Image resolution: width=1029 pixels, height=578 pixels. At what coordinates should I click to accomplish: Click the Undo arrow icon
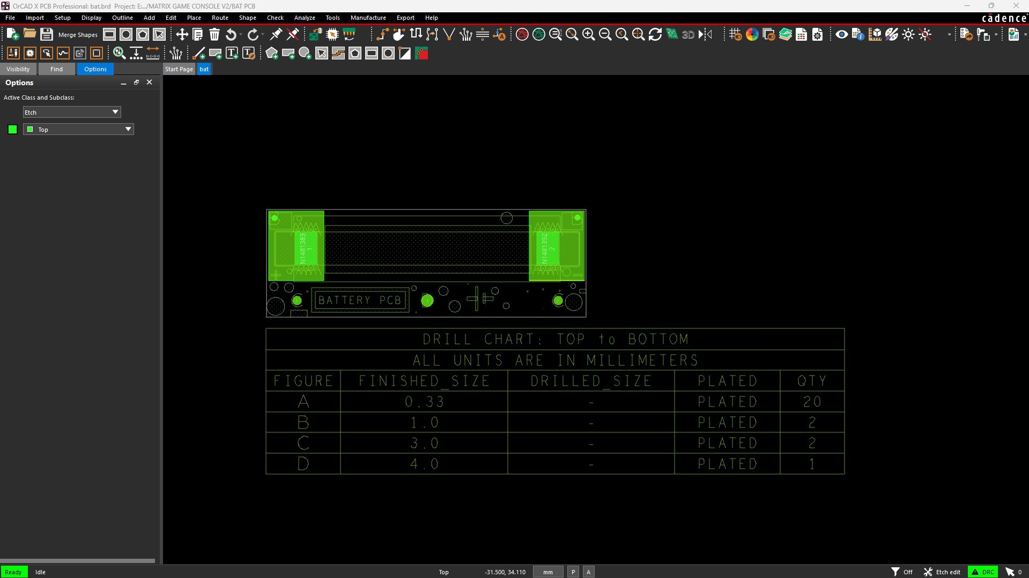tap(231, 35)
